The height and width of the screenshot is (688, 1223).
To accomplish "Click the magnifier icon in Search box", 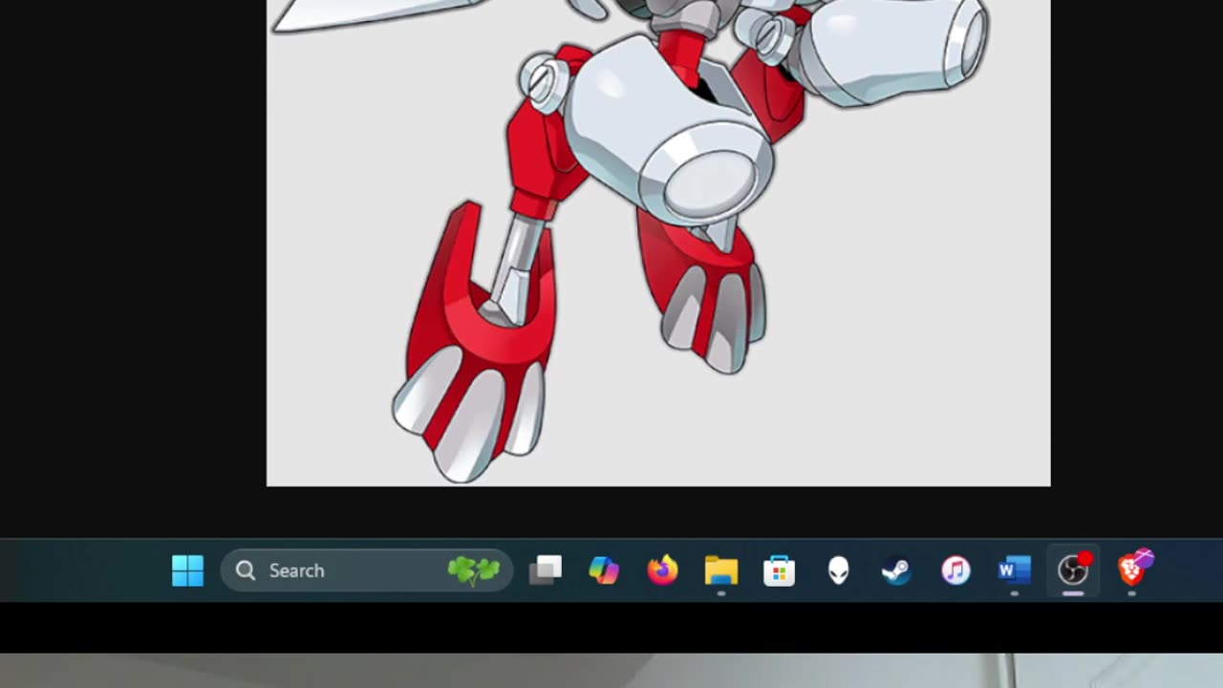I will coord(246,570).
